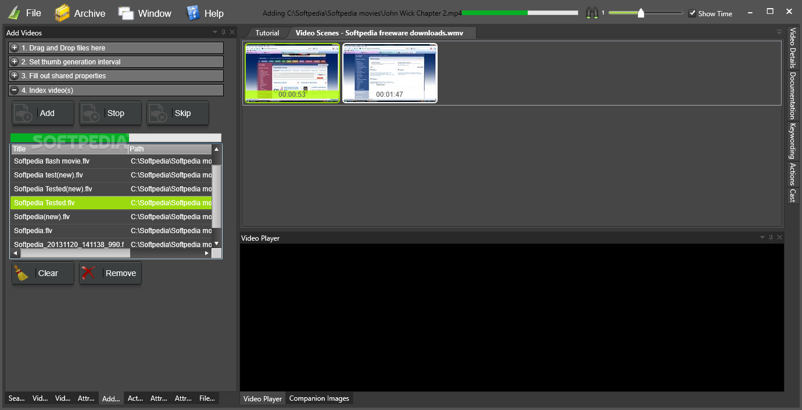Open the Add Videos panel options arrow
The image size is (802, 410).
[214, 32]
